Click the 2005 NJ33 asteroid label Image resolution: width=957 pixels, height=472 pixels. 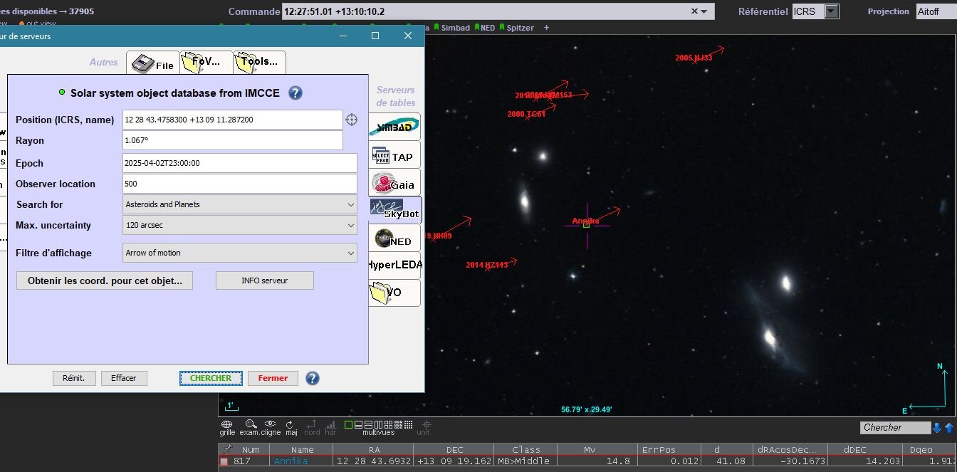click(x=694, y=58)
